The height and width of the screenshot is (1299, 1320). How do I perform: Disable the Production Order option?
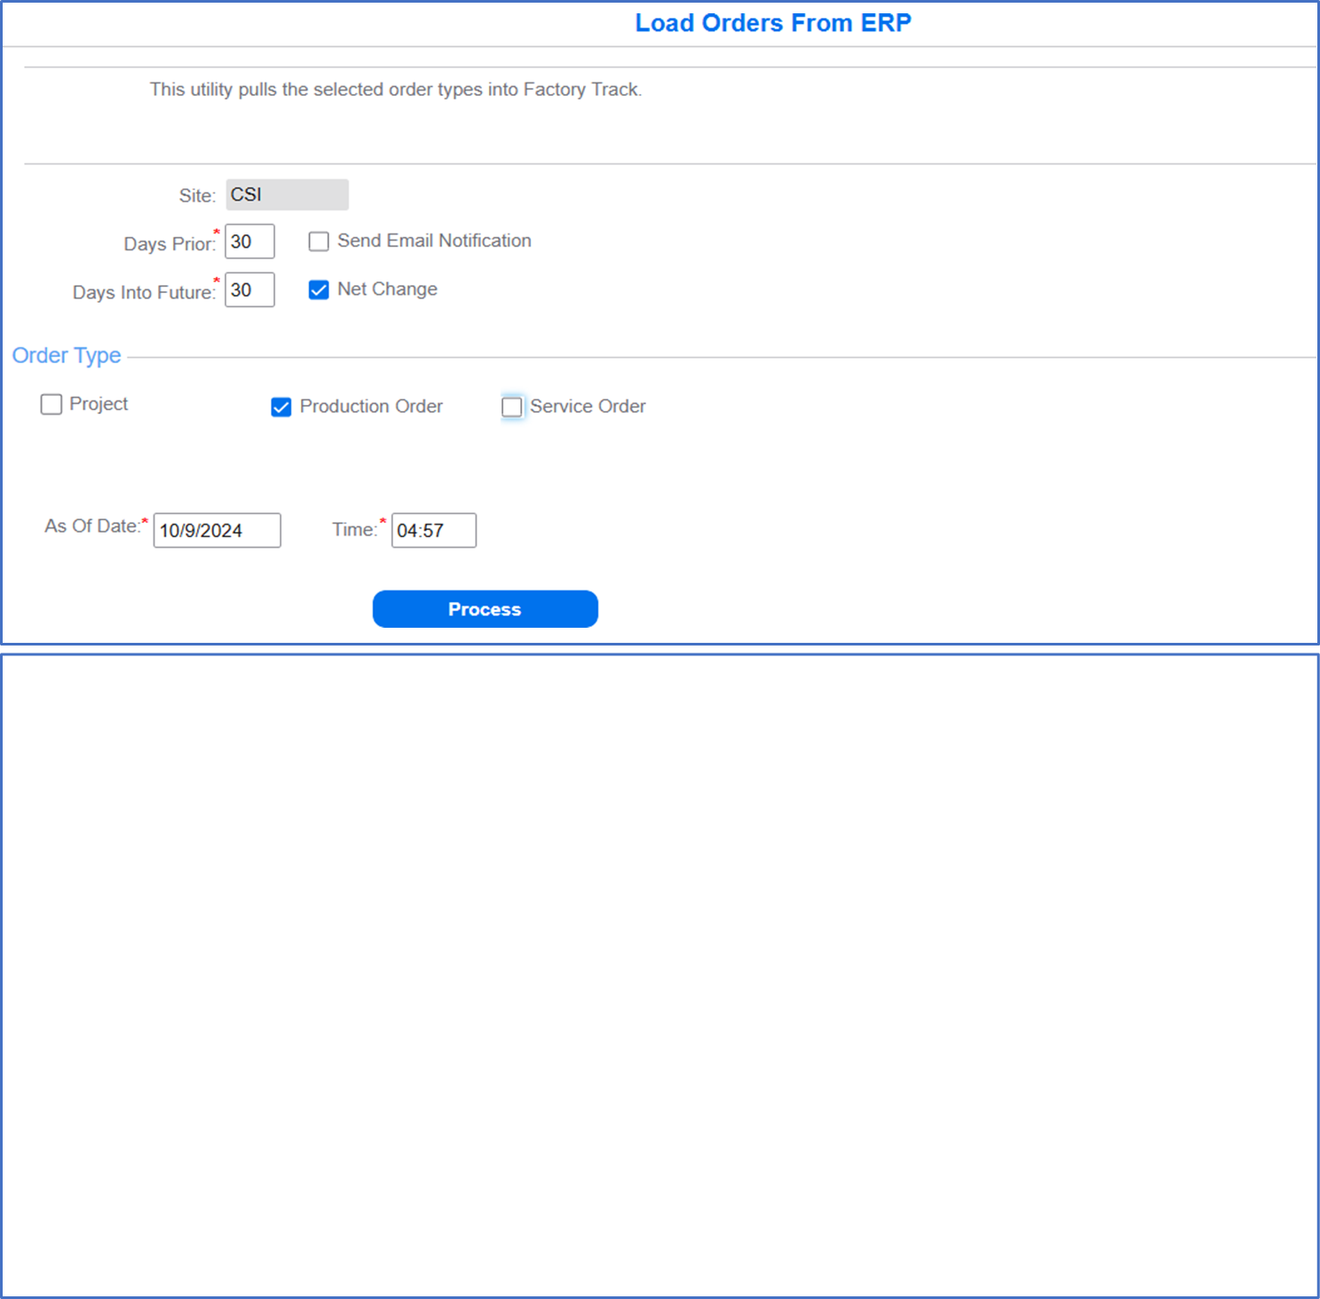(x=281, y=407)
